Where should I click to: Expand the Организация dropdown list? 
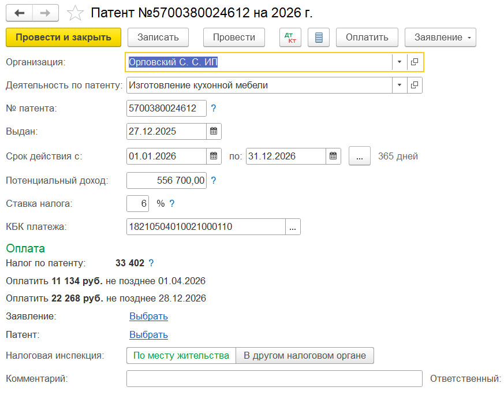pyautogui.click(x=400, y=62)
